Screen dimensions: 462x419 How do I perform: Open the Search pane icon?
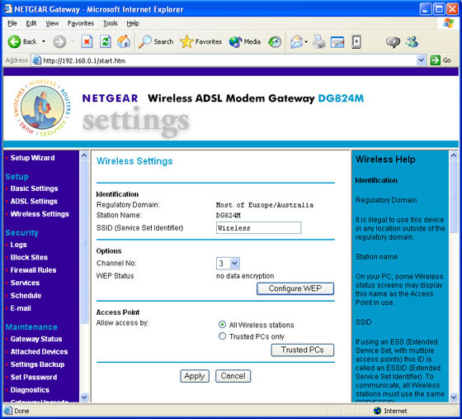tap(145, 42)
